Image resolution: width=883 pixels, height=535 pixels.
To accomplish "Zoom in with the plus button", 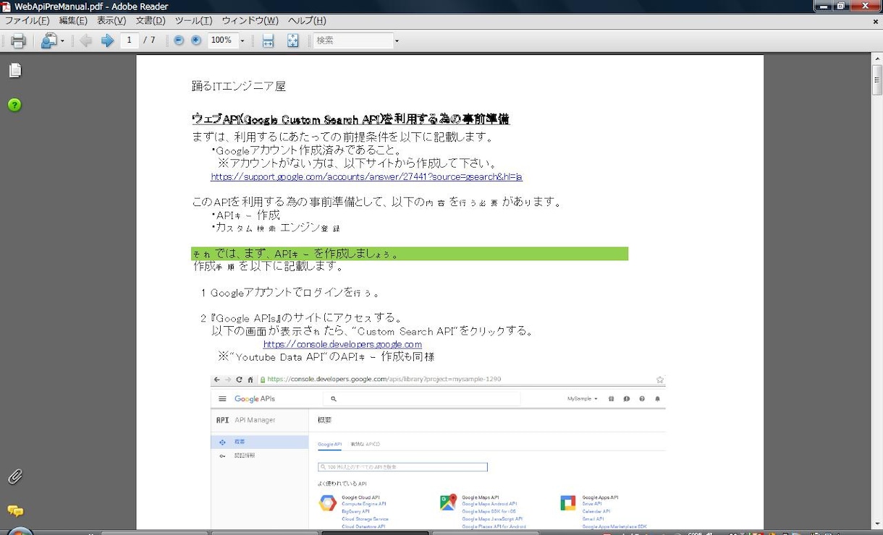I will click(196, 40).
